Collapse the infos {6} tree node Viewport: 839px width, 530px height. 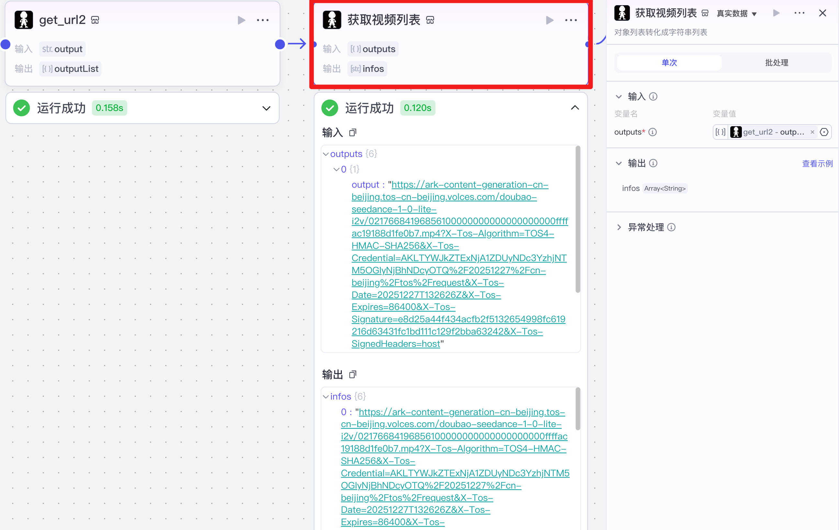click(x=326, y=397)
